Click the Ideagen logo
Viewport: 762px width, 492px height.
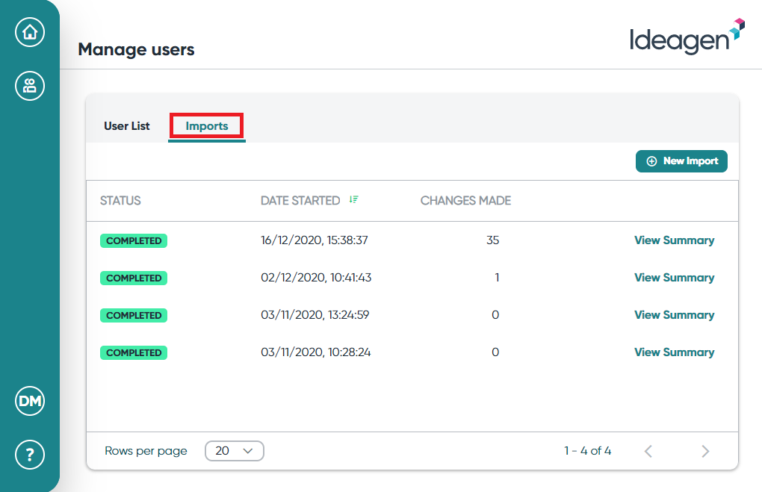tap(687, 37)
